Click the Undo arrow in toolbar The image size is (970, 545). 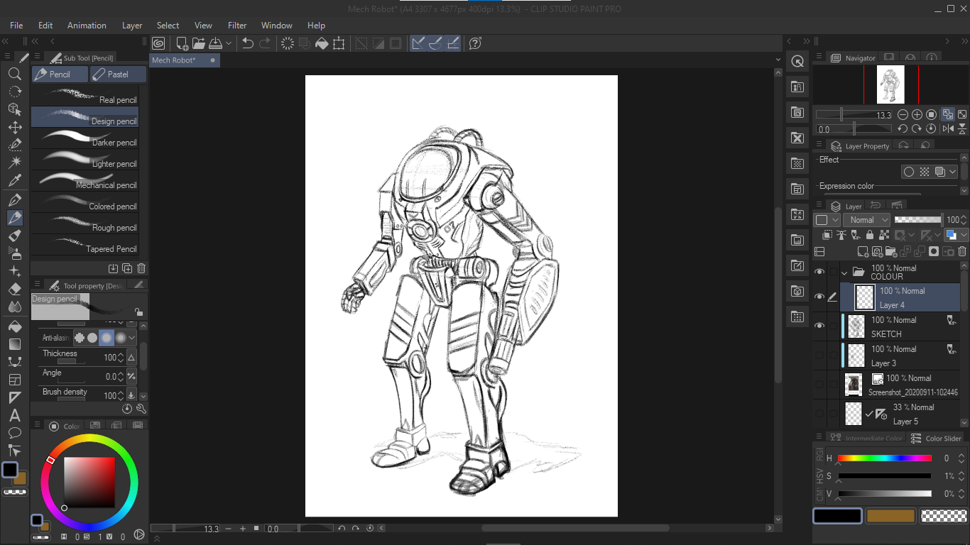(x=247, y=43)
